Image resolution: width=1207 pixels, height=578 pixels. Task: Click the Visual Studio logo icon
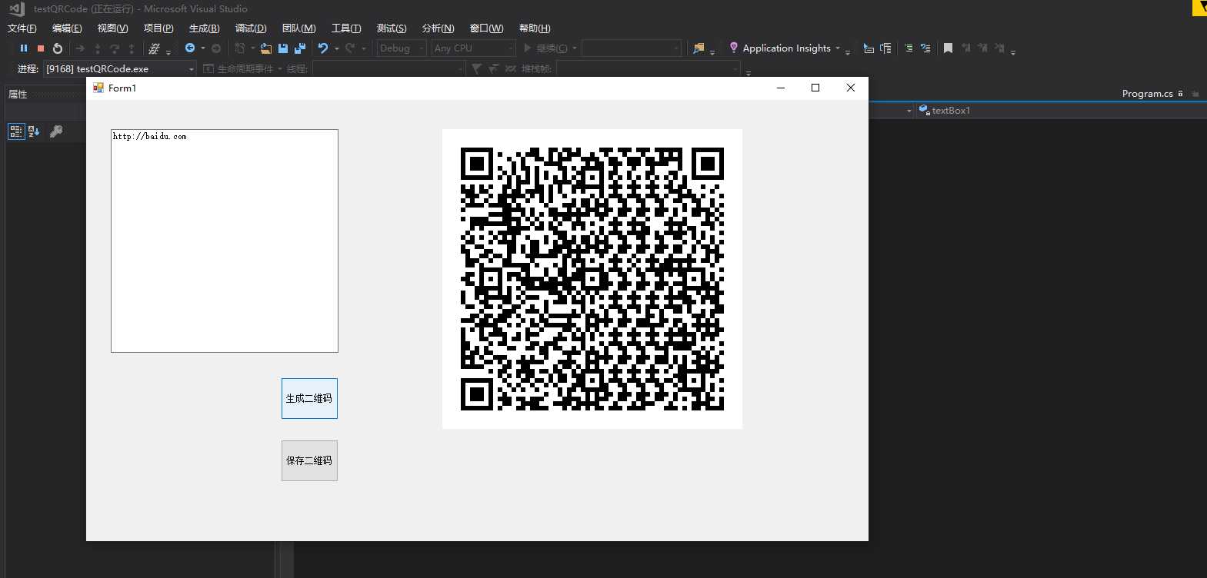click(17, 9)
